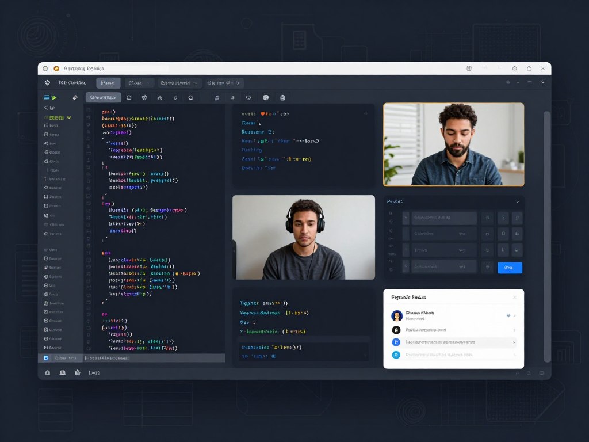This screenshot has width=589, height=442.
Task: Click the clipboard document icon in toolbar
Action: coord(282,98)
